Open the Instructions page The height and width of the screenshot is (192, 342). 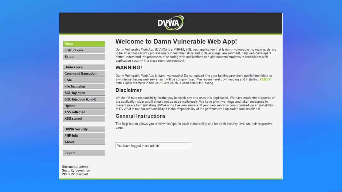84,50
